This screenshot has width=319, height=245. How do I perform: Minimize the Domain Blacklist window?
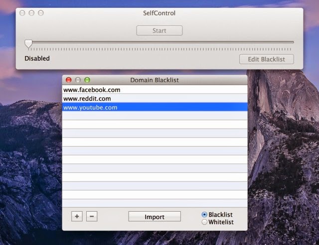coord(78,80)
